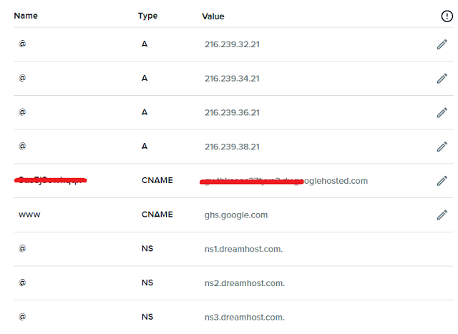The height and width of the screenshot is (334, 458).
Task: Select the IP value 216.239.34.21
Action: (x=232, y=79)
